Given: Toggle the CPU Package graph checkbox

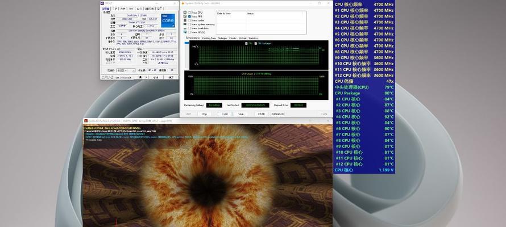Looking at the screenshot, I should [256, 43].
